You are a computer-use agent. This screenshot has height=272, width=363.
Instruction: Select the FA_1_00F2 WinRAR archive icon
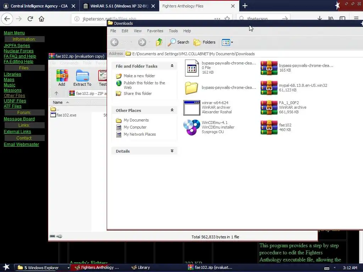pos(269,108)
